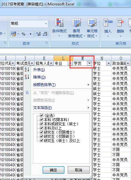131x180 pixels.
Task: Uncheck the 本科及以上 filter checkbox
Action: click(x=41, y=128)
